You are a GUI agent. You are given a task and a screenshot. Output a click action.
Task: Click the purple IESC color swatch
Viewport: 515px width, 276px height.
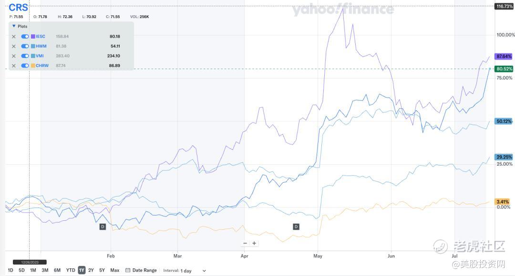[33, 37]
